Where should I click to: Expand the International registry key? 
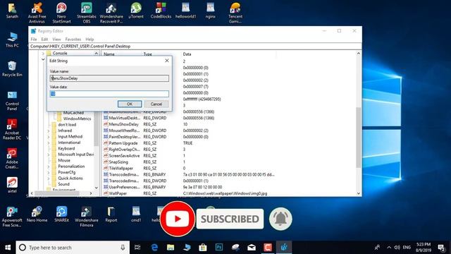49,143
